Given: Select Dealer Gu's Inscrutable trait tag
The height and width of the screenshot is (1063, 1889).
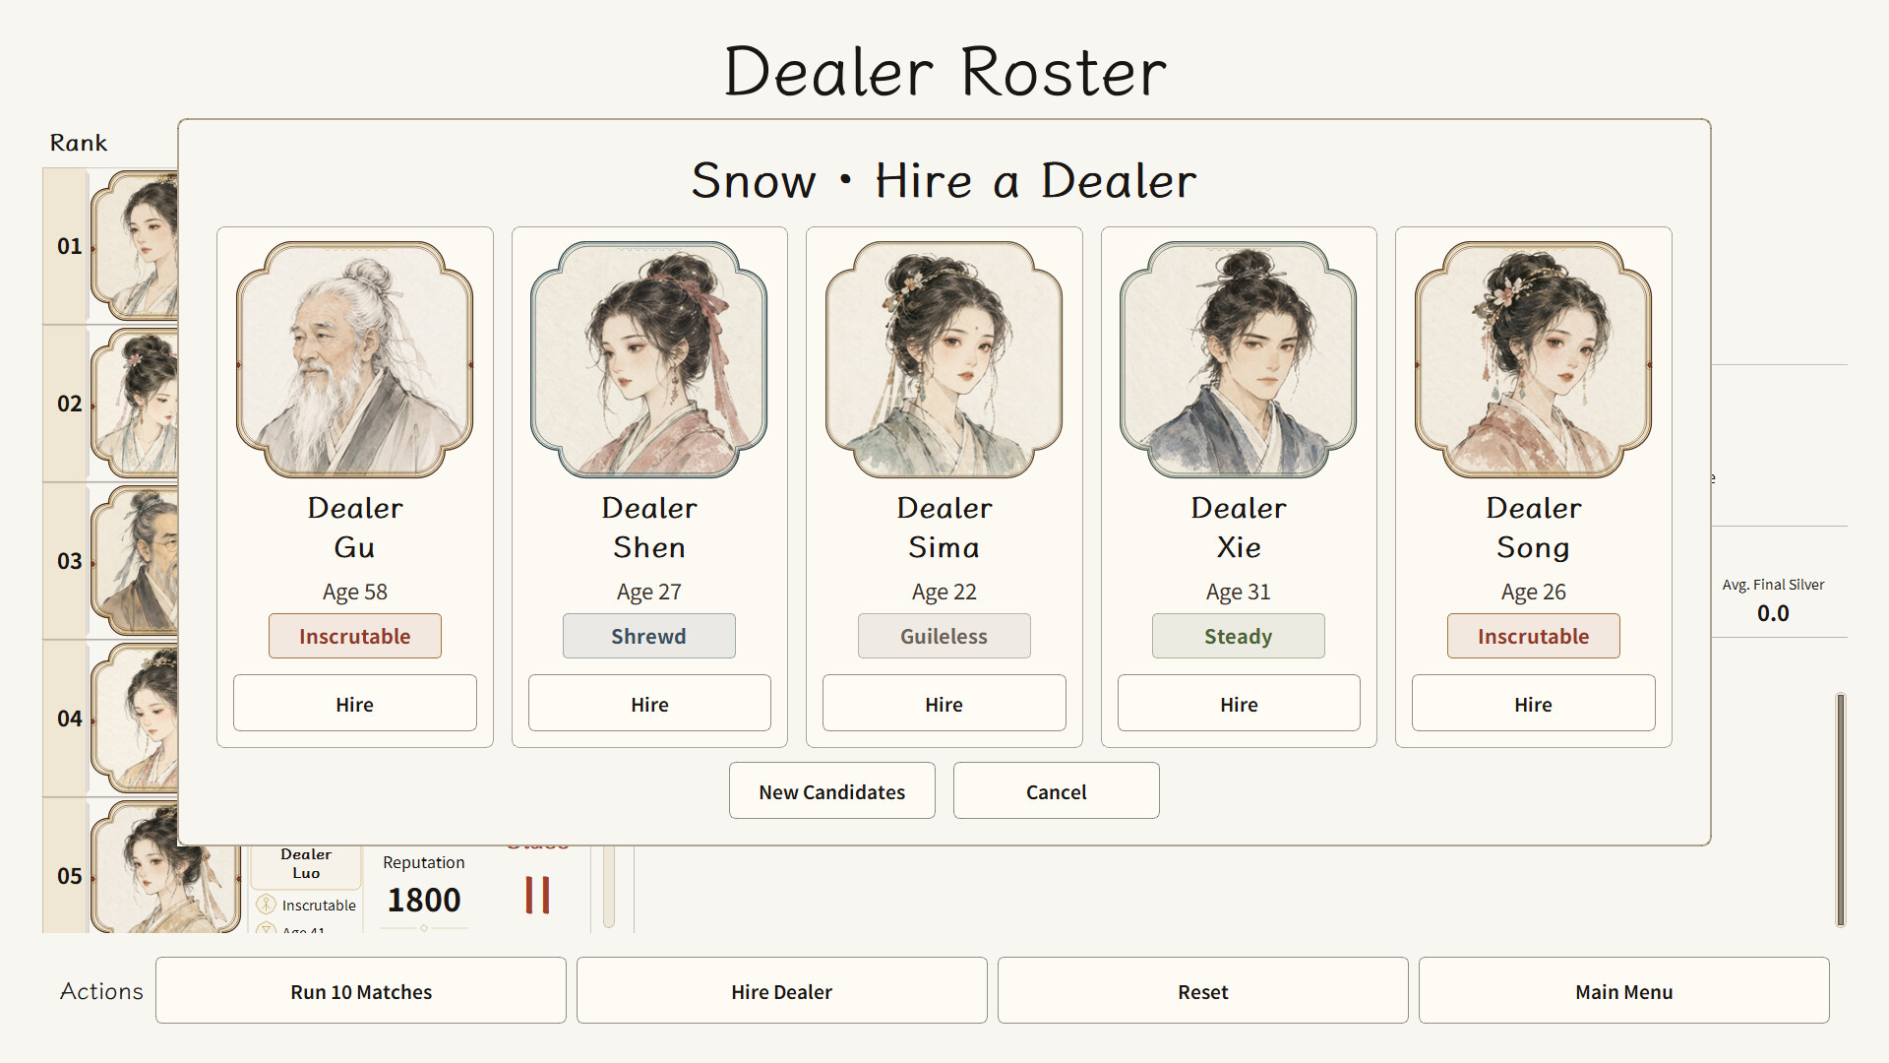Looking at the screenshot, I should click(x=354, y=636).
